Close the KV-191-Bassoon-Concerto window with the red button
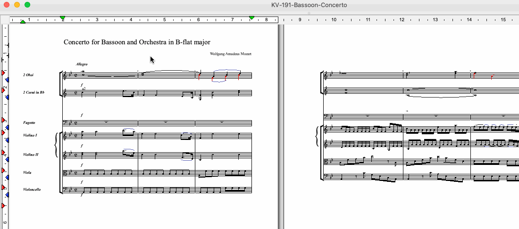The width and height of the screenshot is (519, 229). coord(6,5)
